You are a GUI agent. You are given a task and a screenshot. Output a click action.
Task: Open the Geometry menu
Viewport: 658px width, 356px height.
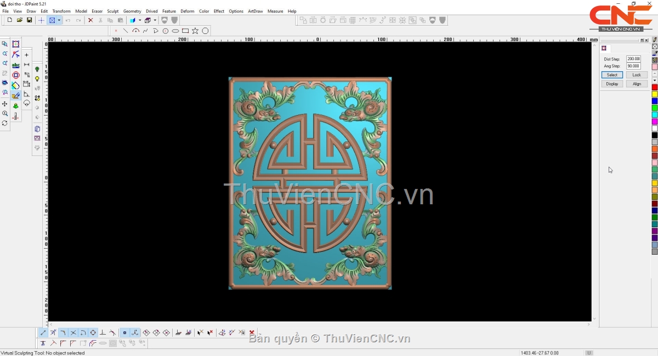click(132, 11)
